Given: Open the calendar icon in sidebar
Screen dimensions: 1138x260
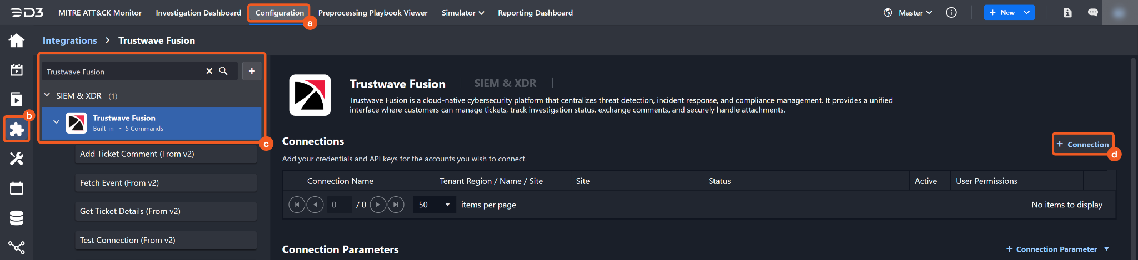Looking at the screenshot, I should coord(17,188).
